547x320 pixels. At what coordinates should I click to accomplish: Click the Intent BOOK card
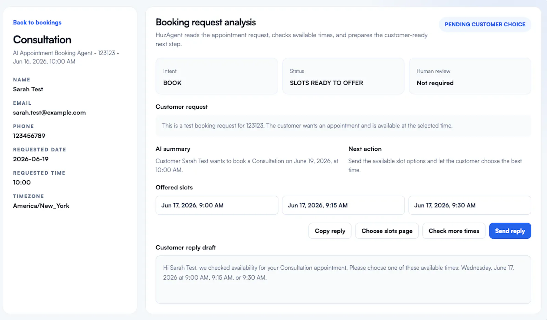point(217,76)
